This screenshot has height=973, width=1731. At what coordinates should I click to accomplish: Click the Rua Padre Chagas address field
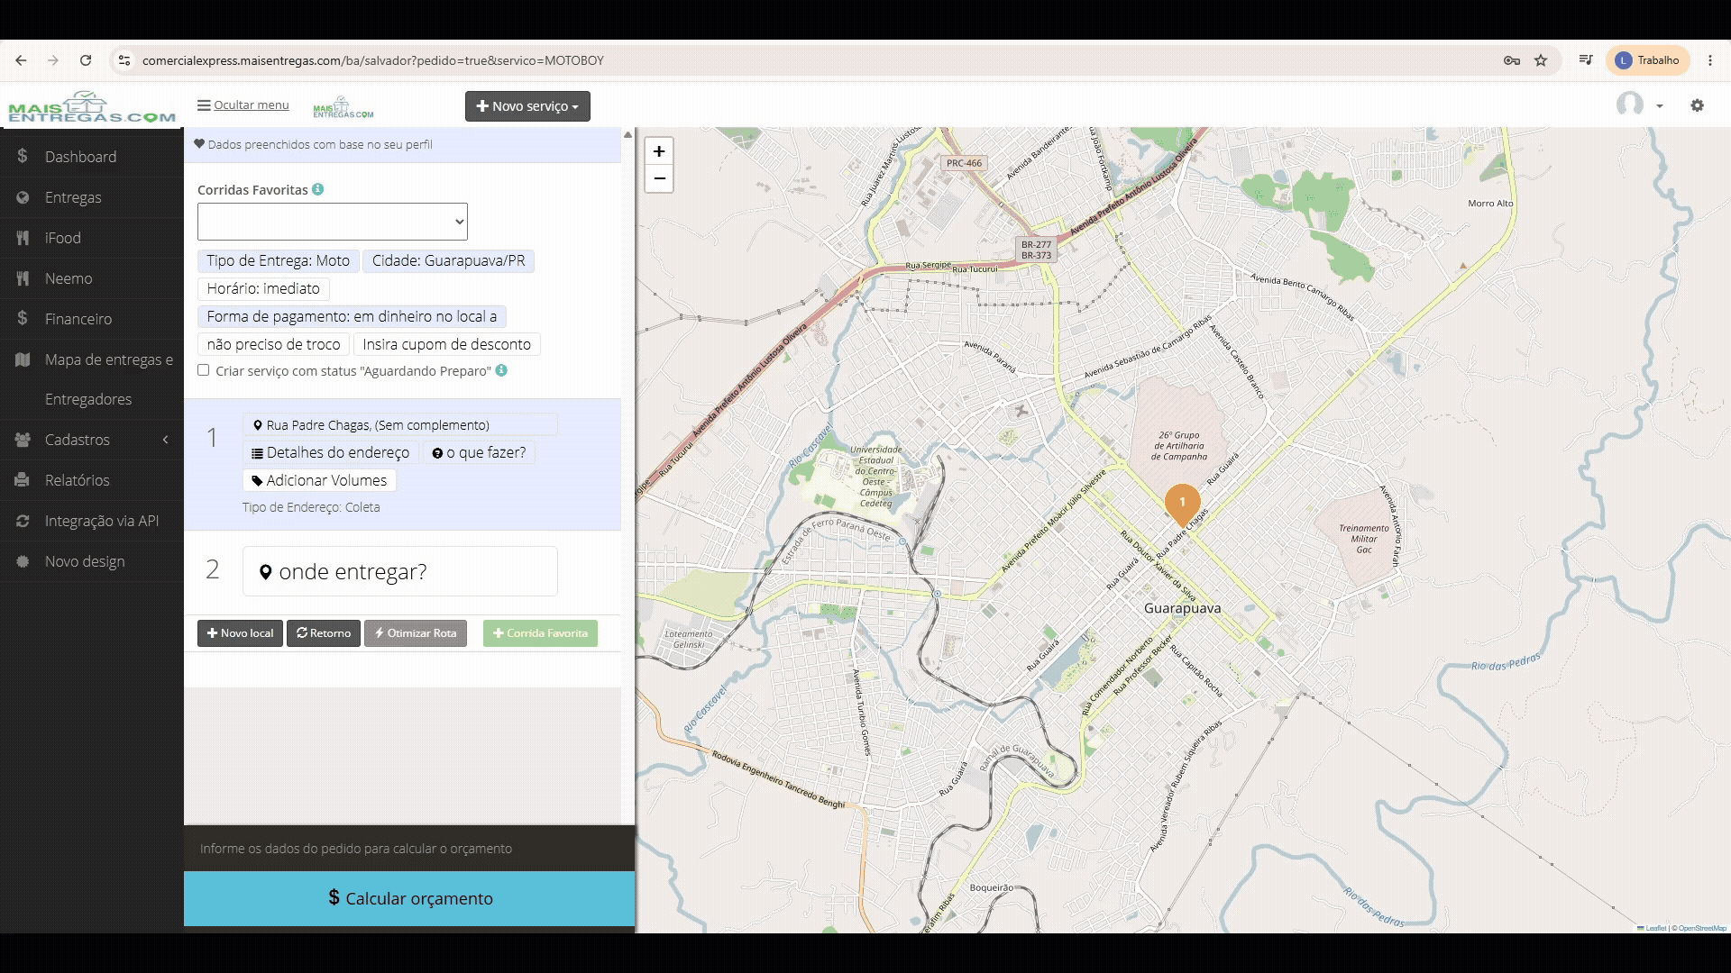(400, 425)
